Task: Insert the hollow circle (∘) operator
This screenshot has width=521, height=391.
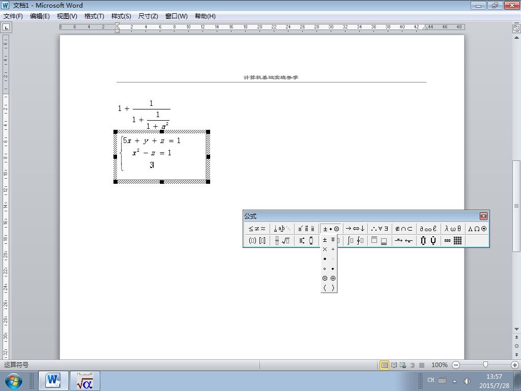Action: coord(325,269)
